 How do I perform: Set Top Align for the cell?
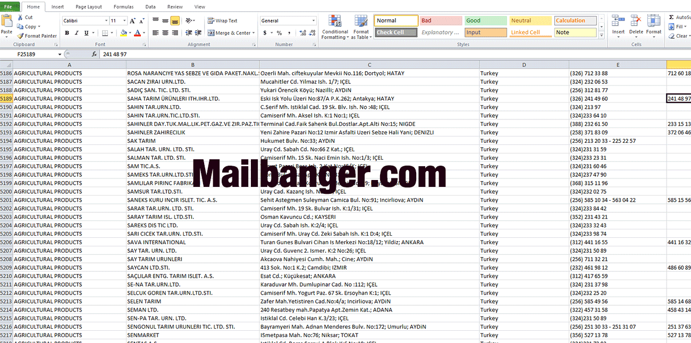pyautogui.click(x=156, y=21)
